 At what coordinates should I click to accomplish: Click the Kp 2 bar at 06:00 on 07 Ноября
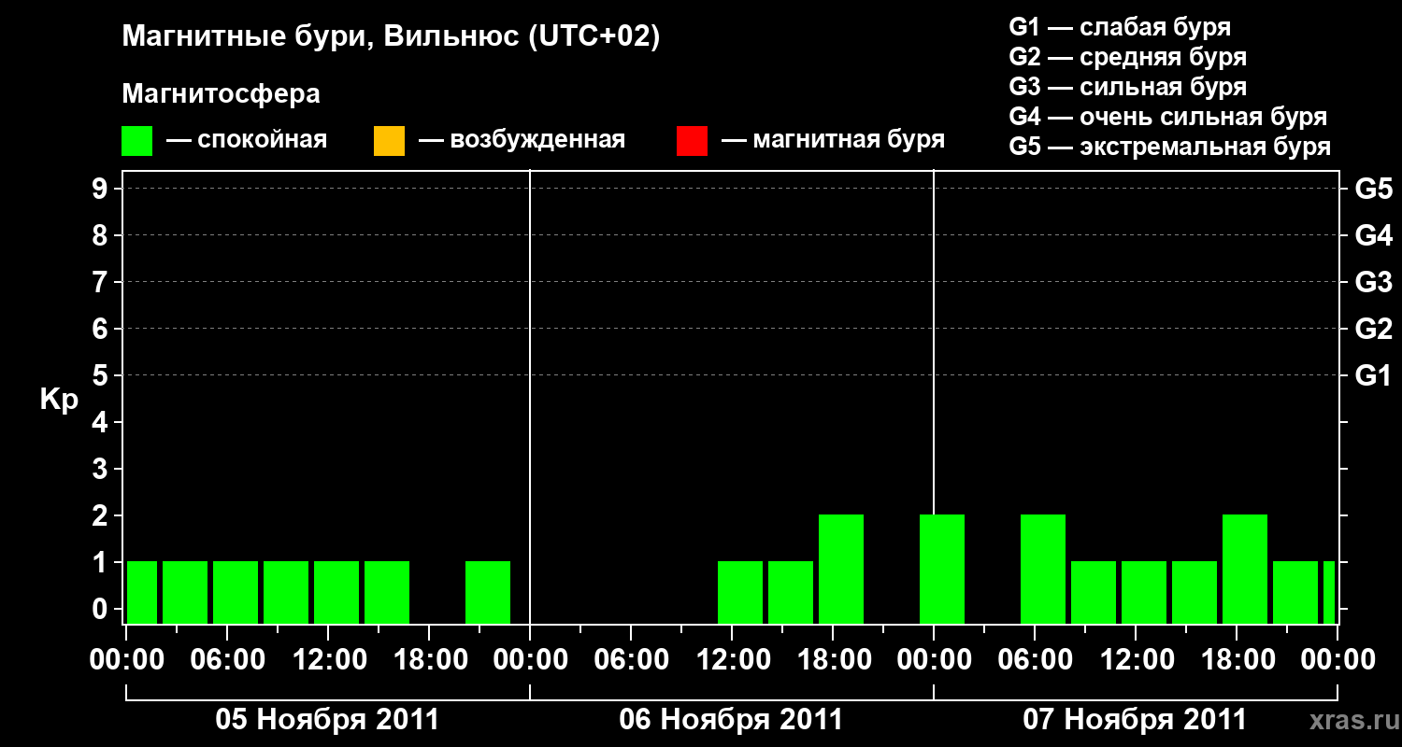1043,569
